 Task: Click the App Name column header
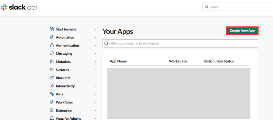click(x=118, y=61)
